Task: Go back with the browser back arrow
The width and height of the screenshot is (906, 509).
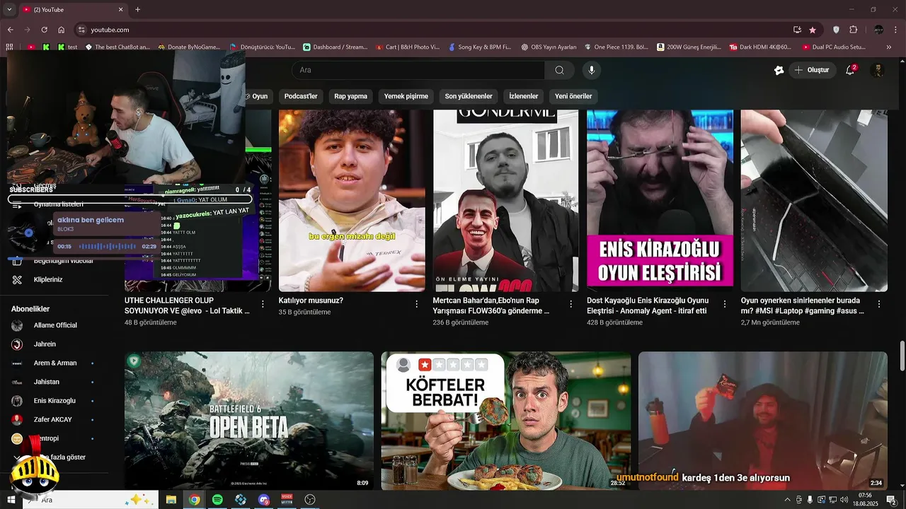Action: pos(10,30)
